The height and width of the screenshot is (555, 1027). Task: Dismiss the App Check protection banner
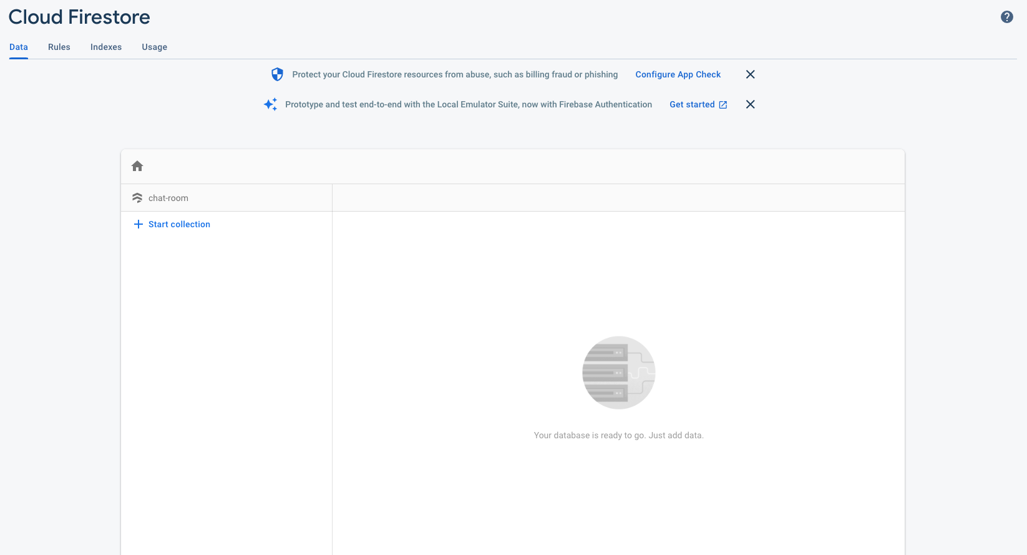751,74
